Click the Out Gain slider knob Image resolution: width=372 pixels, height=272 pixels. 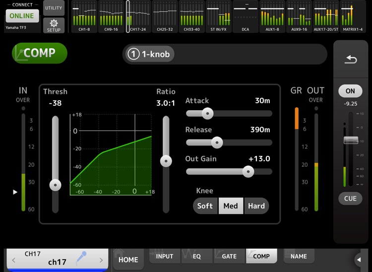point(248,171)
